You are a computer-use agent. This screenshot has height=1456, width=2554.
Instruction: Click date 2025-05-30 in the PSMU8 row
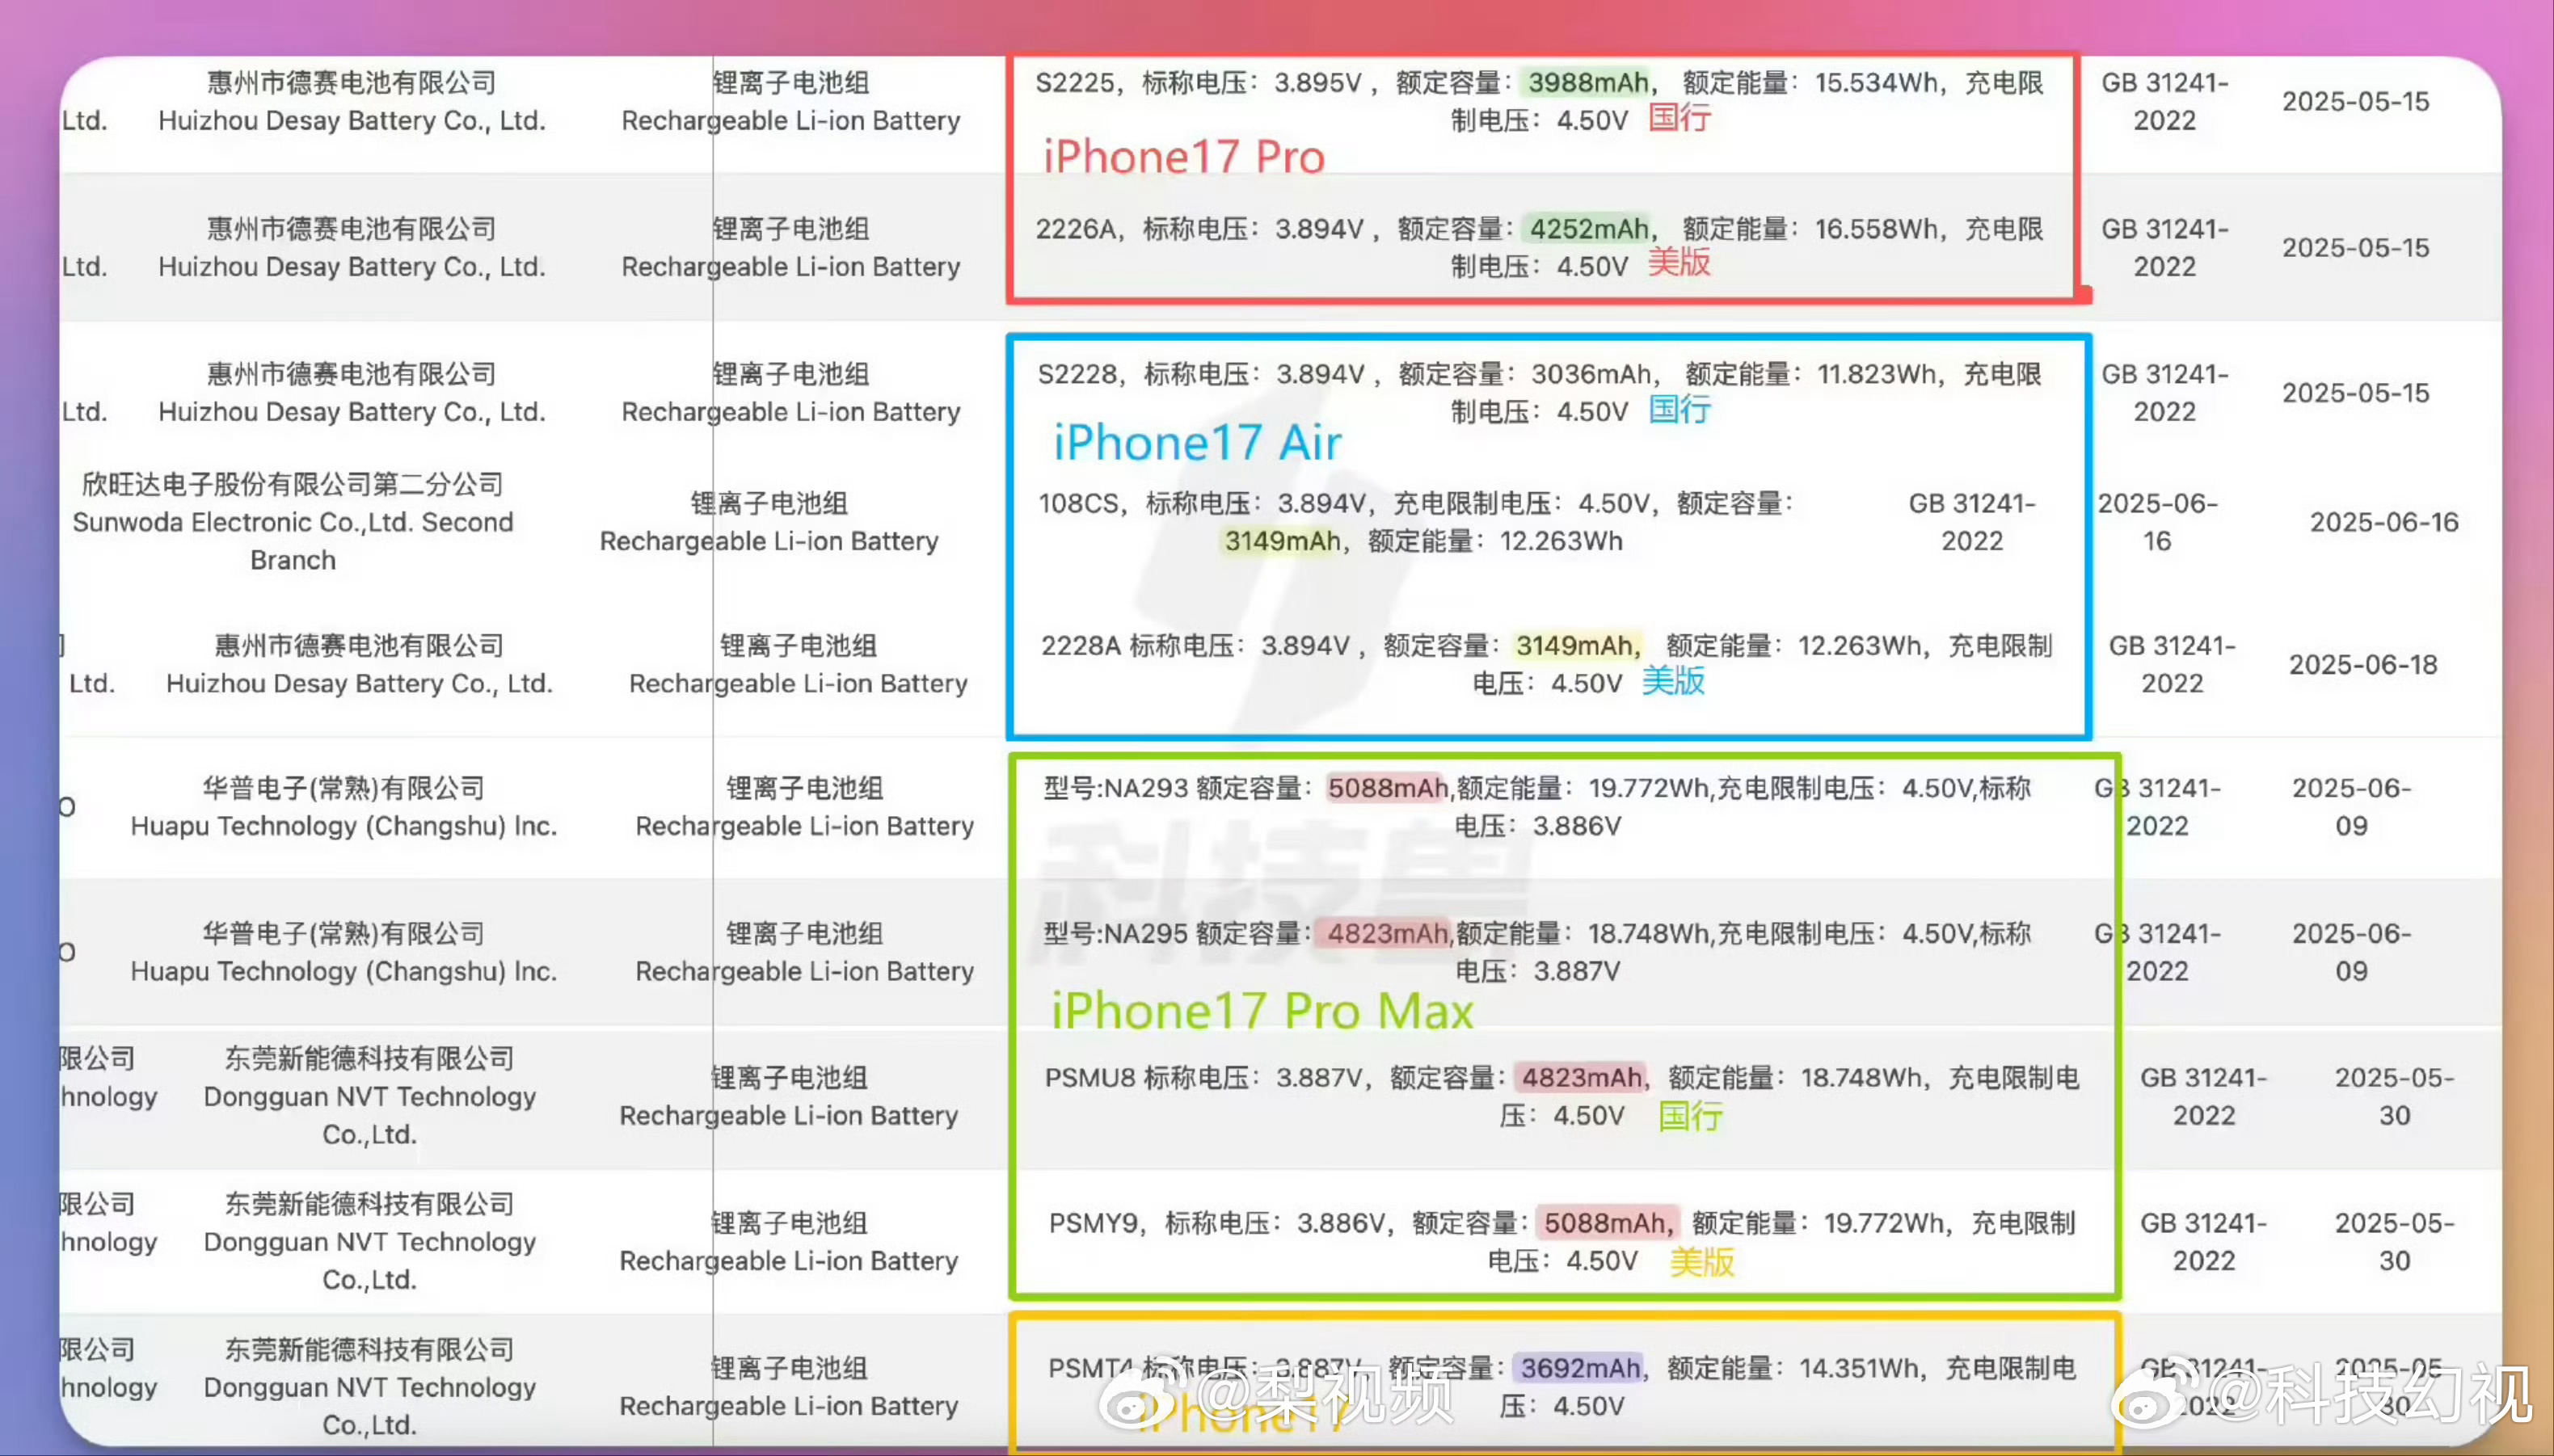click(x=2394, y=1096)
